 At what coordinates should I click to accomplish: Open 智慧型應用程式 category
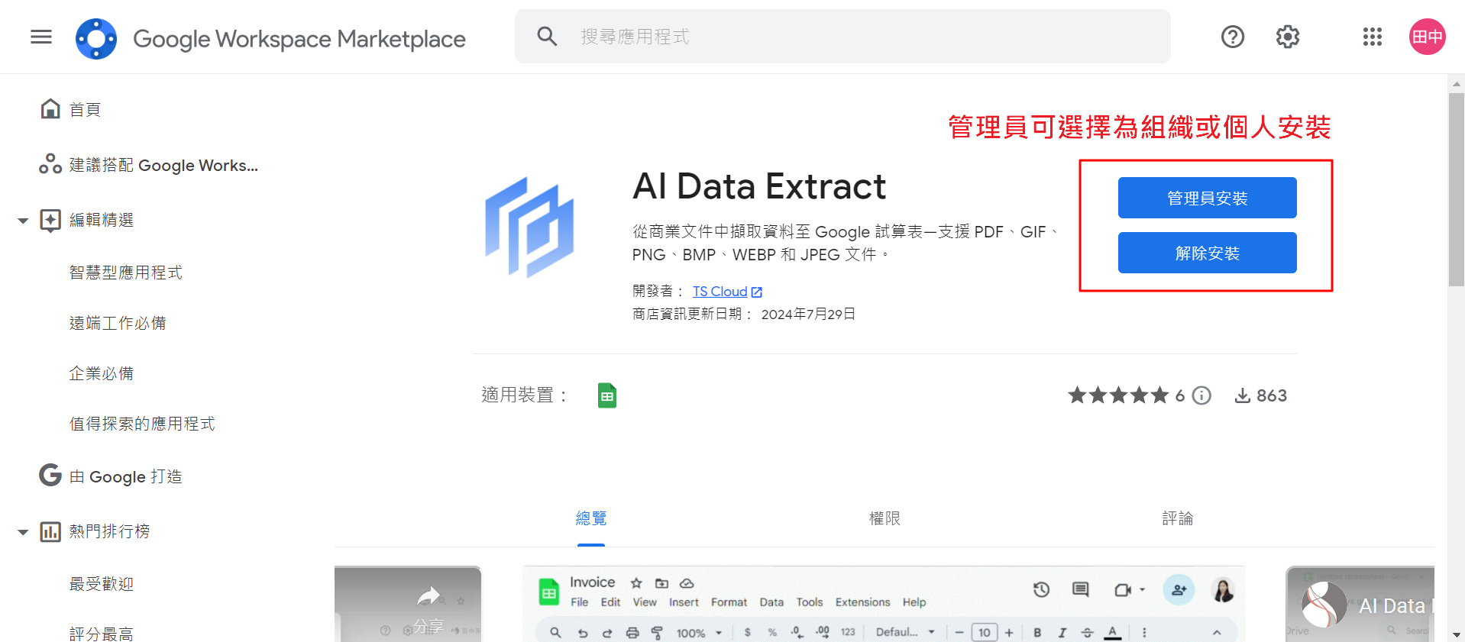[126, 273]
